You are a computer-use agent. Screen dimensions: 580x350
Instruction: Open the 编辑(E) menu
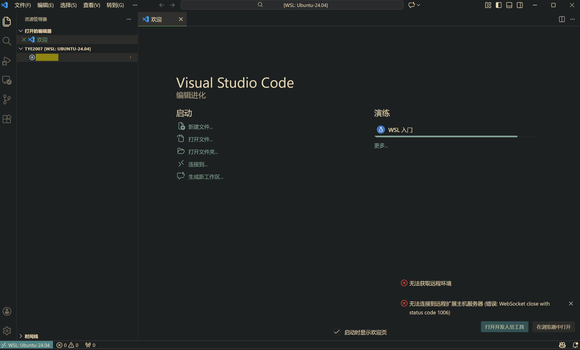45,5
